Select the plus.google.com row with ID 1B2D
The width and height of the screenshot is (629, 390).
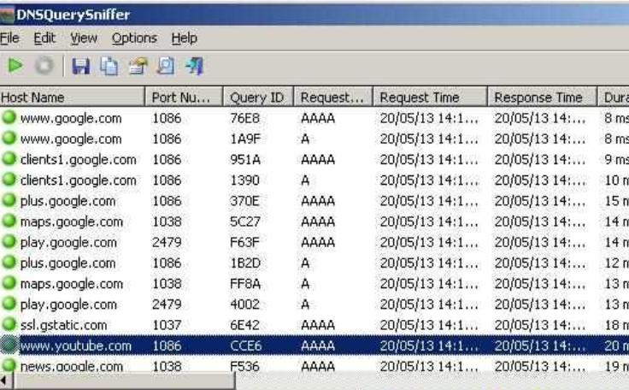314,263
